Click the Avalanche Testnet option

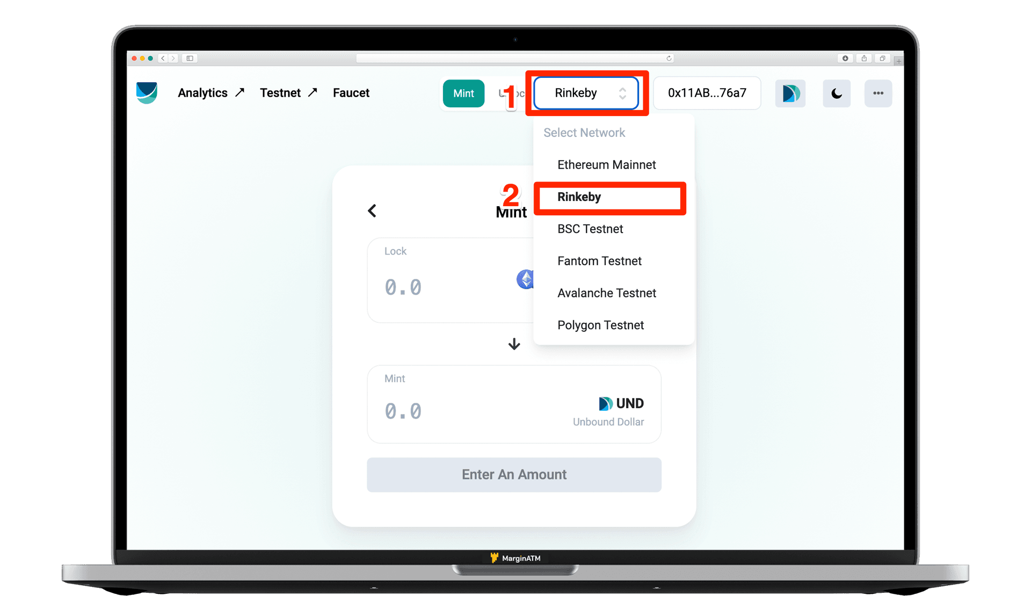(x=608, y=292)
